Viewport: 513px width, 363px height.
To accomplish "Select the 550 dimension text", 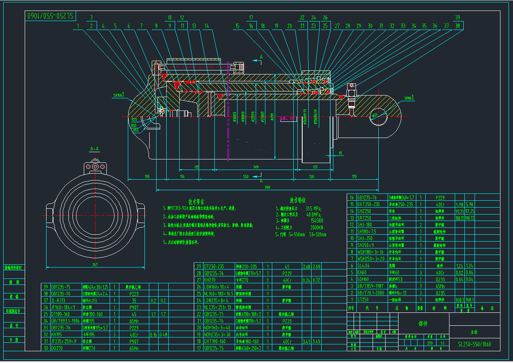I will click(246, 176).
